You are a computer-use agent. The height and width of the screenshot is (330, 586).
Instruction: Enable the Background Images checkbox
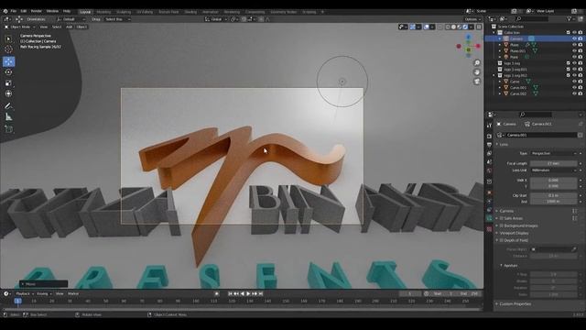[502, 226]
